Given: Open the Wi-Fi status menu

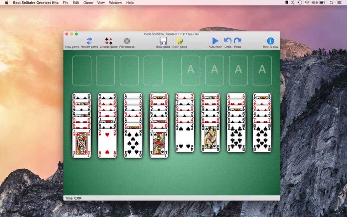Looking at the screenshot, I should [x=307, y=3].
